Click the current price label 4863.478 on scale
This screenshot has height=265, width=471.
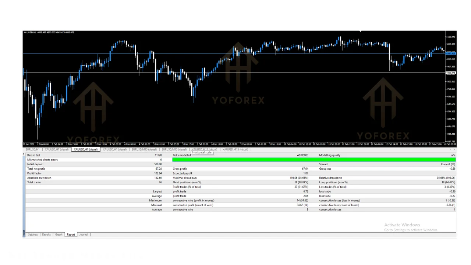coord(451,73)
